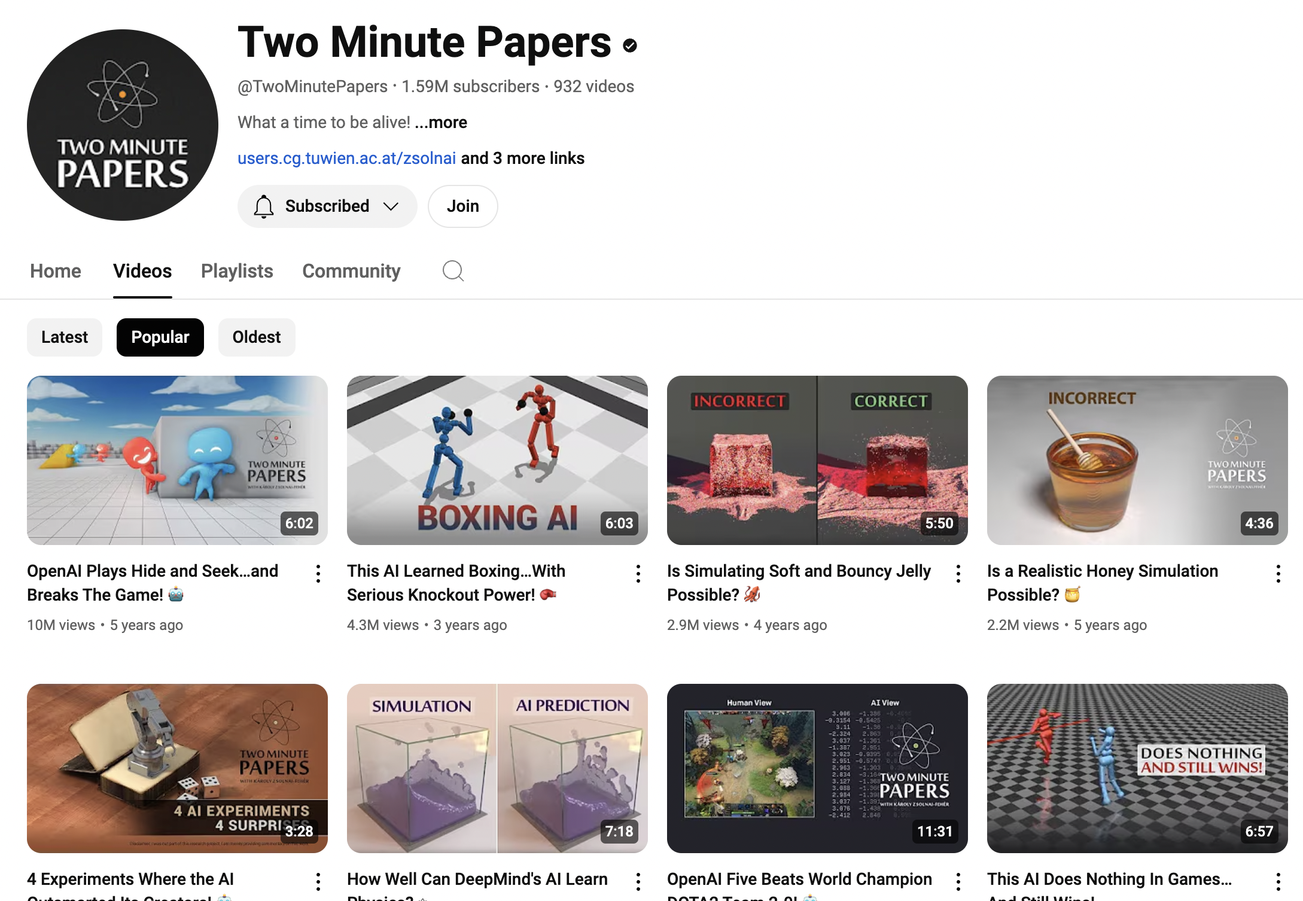
Task: Click the '932 videos' count text
Action: point(593,87)
